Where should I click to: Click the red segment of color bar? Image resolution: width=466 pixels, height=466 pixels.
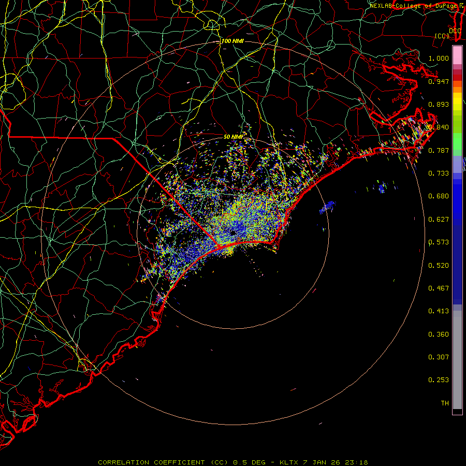tap(457, 78)
